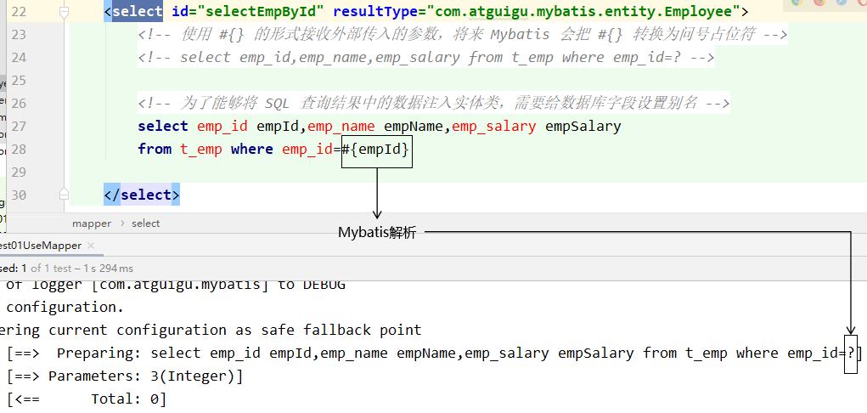This screenshot has width=867, height=413.
Task: Open file in Safari browser icon
Action: [840, 3]
